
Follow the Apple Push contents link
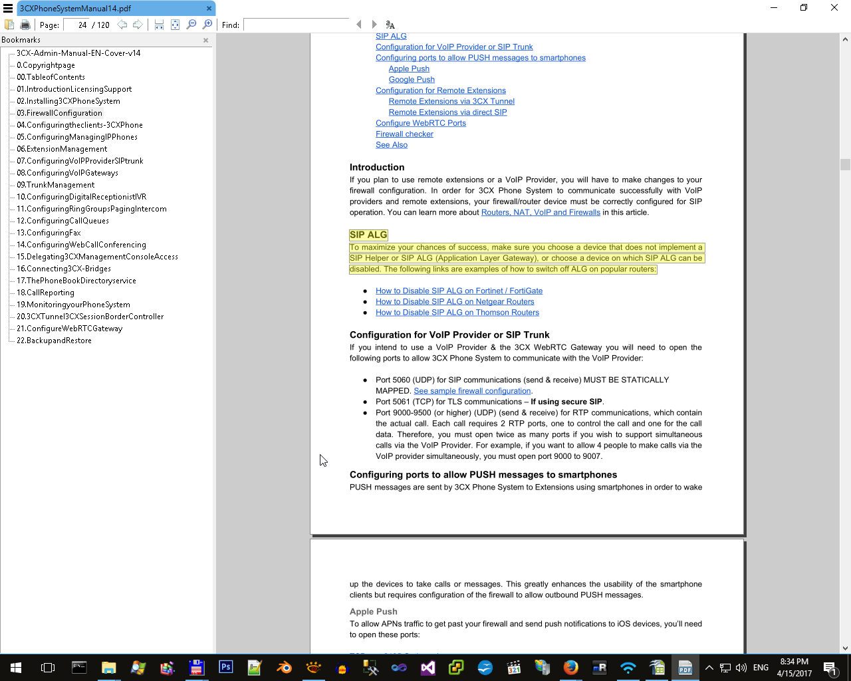coord(409,69)
